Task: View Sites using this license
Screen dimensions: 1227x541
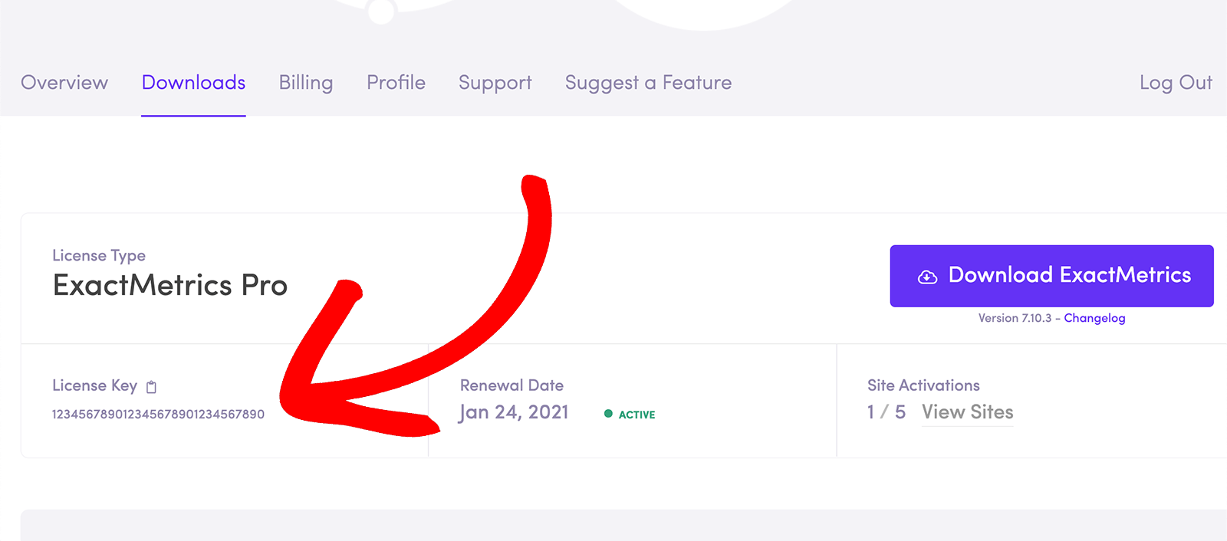Action: (x=967, y=412)
